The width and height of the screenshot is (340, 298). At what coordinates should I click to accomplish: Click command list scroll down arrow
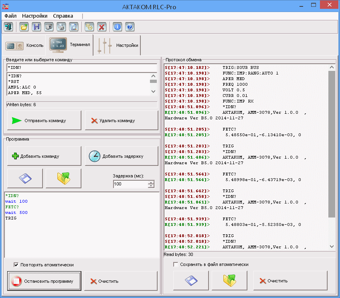[153, 91]
